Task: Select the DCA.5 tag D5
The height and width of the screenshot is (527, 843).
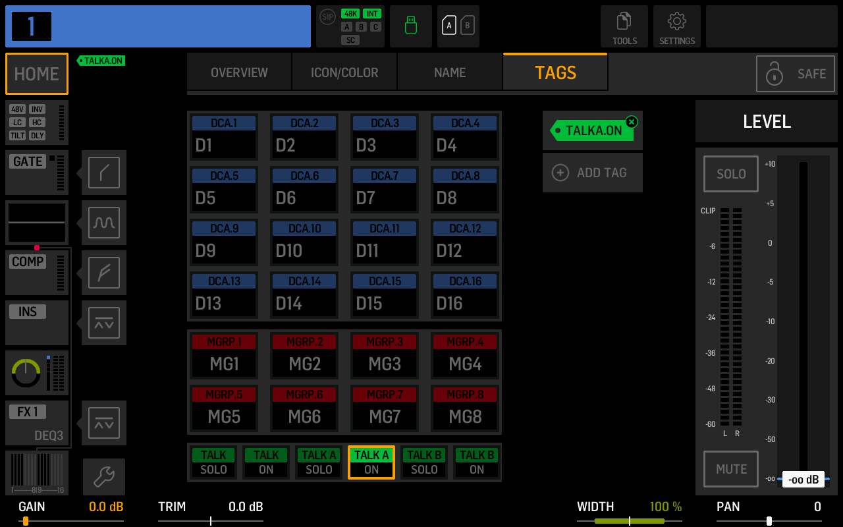Action: 224,190
